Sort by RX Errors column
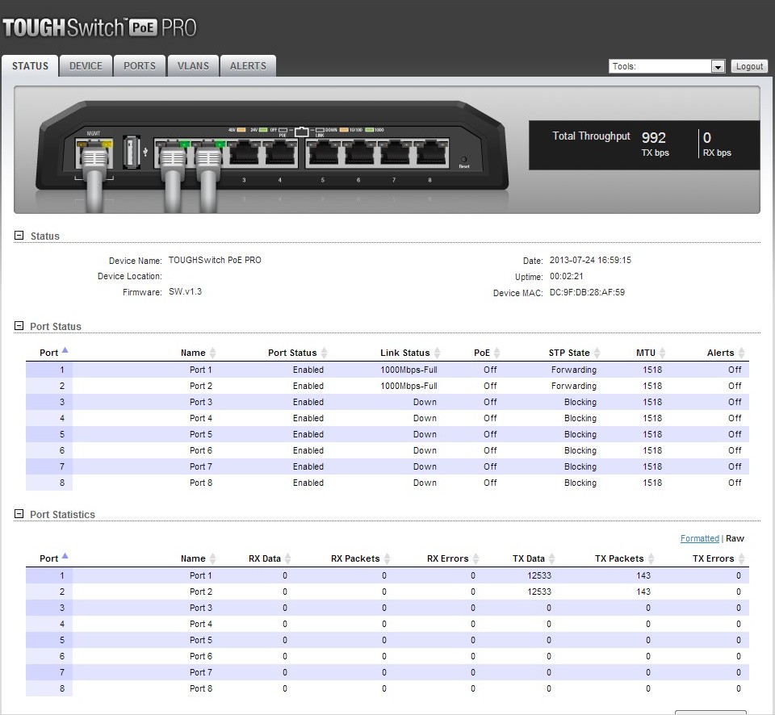Screen dimensions: 775x715 [453, 558]
